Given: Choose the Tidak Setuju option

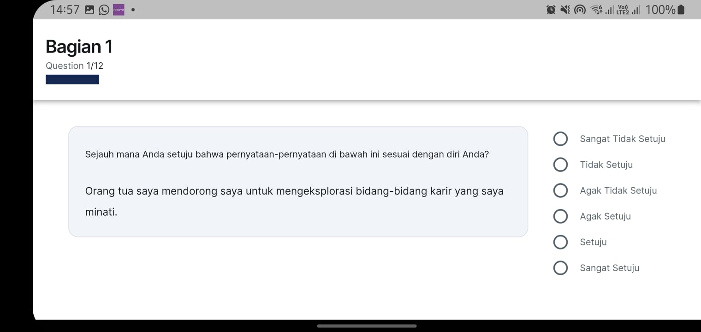Looking at the screenshot, I should click(560, 165).
